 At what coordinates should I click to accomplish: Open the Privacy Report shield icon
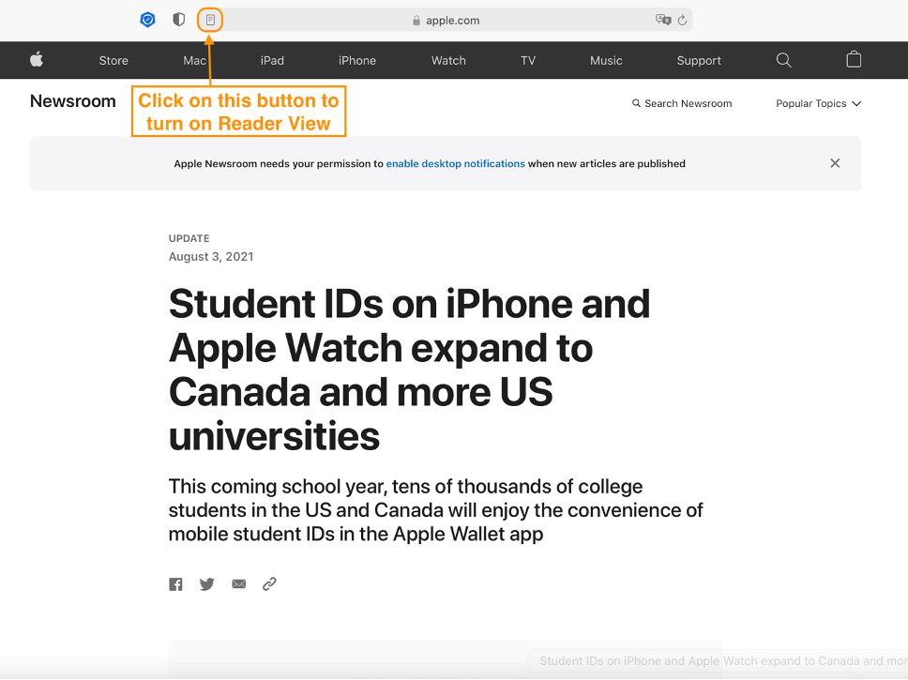tap(179, 20)
